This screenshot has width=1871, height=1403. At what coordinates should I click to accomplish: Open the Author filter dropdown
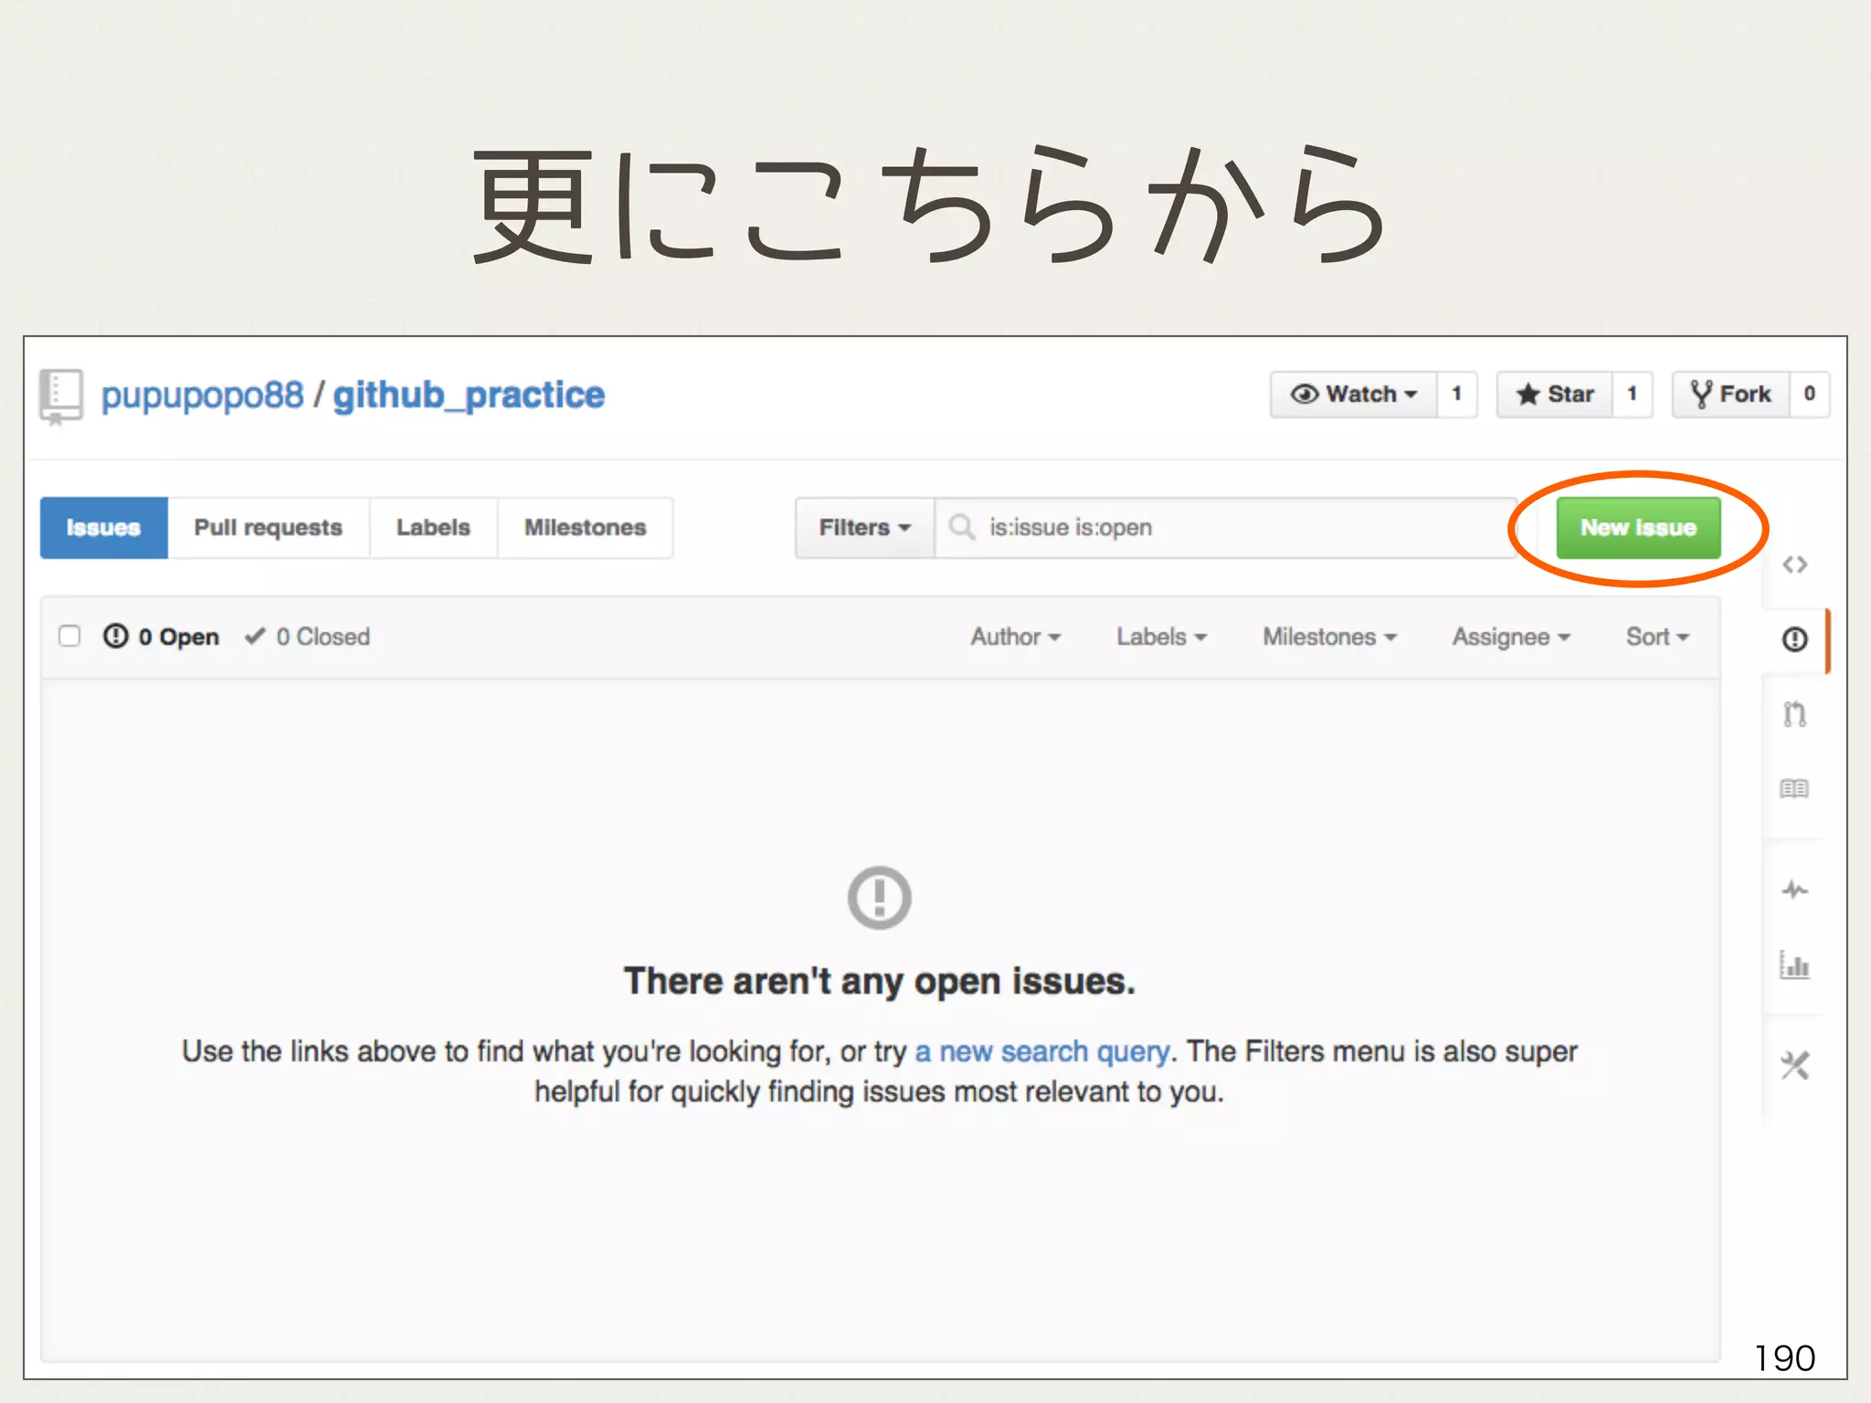click(x=1015, y=637)
